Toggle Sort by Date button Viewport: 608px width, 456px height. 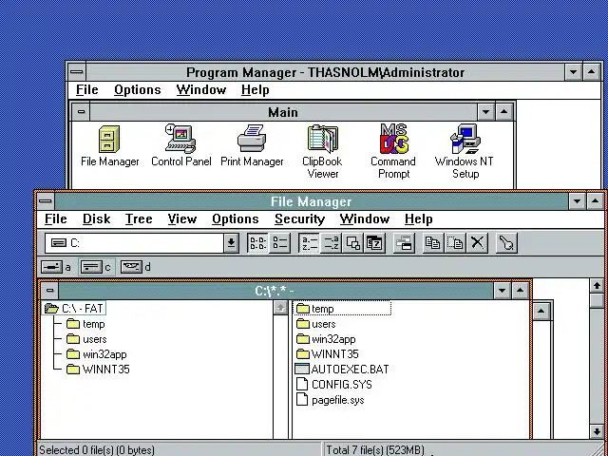tap(374, 243)
